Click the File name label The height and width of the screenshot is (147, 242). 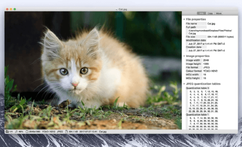click(191, 24)
